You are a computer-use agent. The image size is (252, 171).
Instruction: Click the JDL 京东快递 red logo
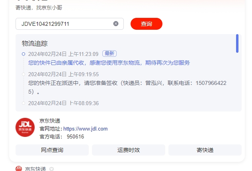click(25, 127)
